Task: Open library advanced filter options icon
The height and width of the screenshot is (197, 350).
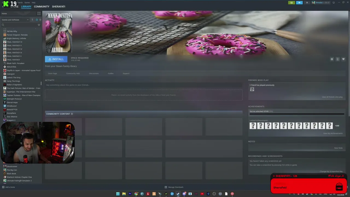Action: click(39, 25)
